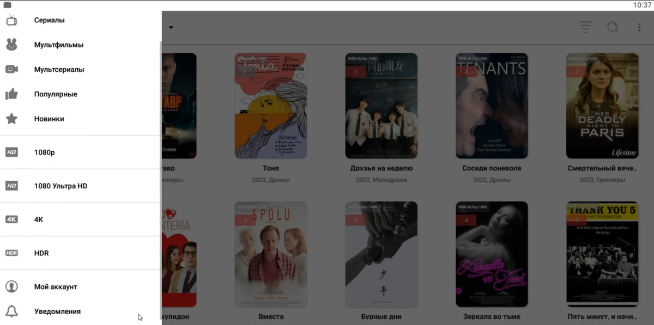Click the notifications bell icon
This screenshot has width=654, height=325.
point(11,311)
